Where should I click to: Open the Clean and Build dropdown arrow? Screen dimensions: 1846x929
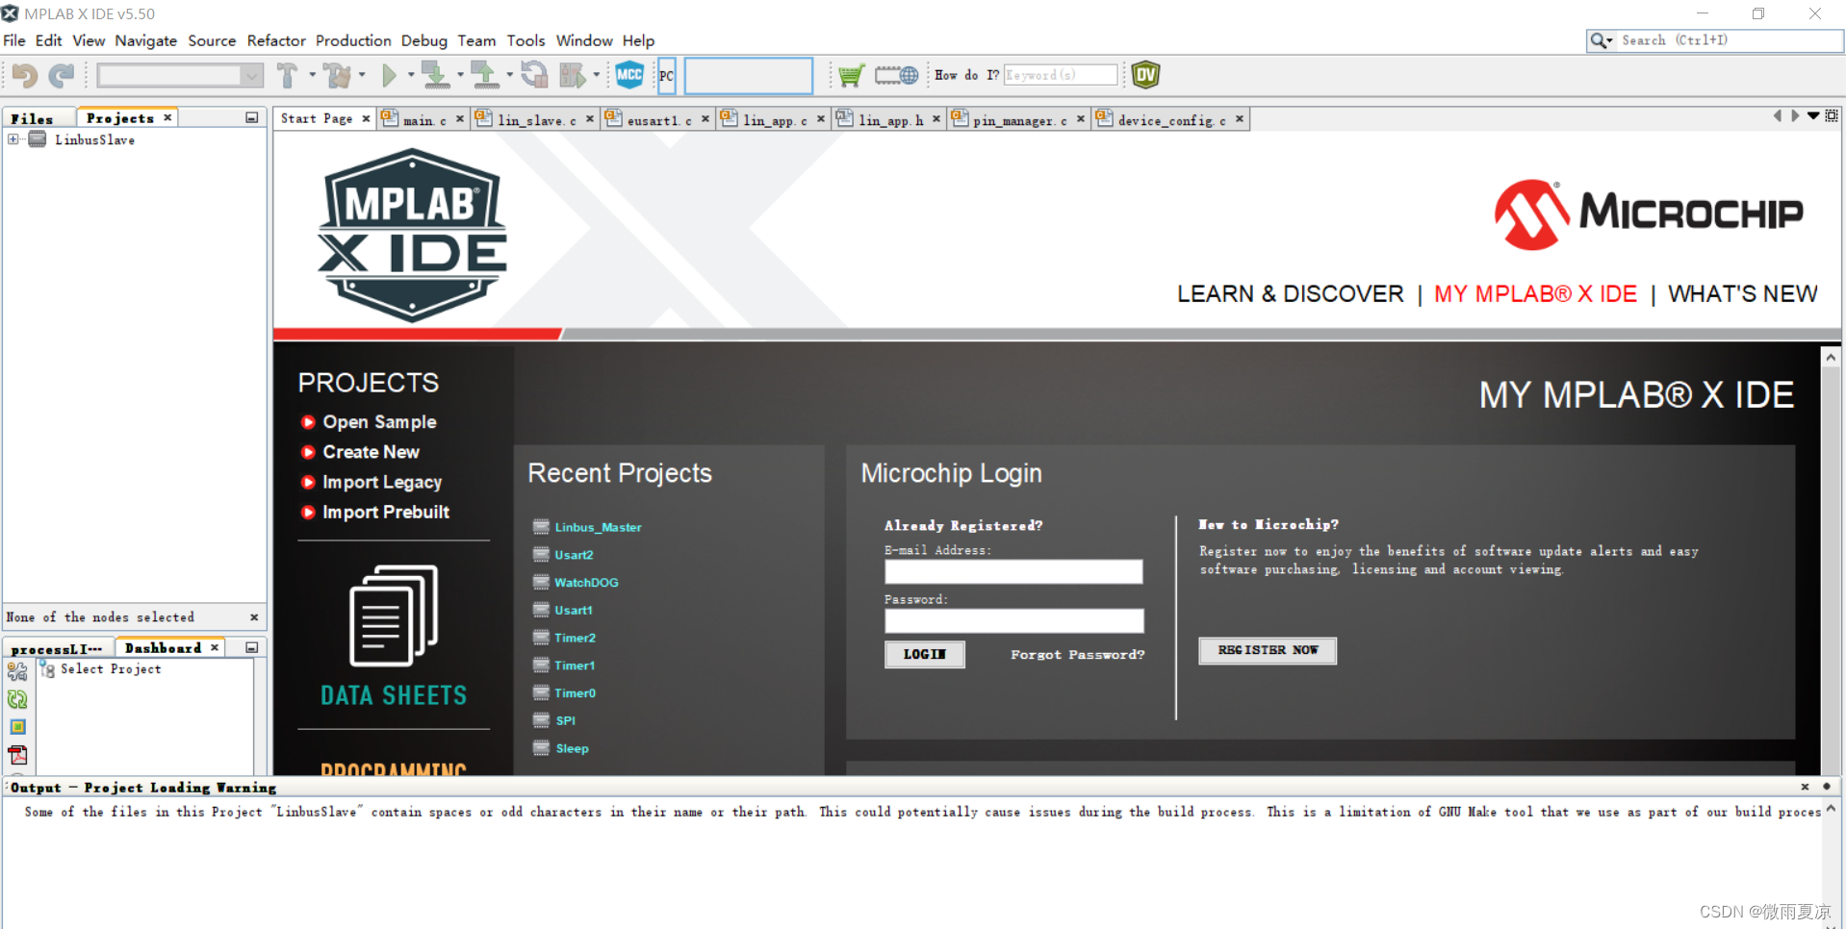coord(362,75)
